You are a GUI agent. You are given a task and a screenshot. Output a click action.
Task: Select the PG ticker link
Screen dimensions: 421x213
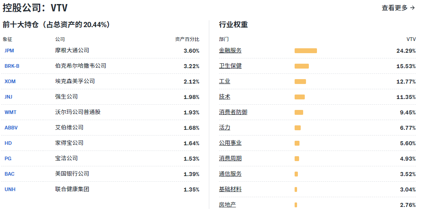pyautogui.click(x=8, y=159)
